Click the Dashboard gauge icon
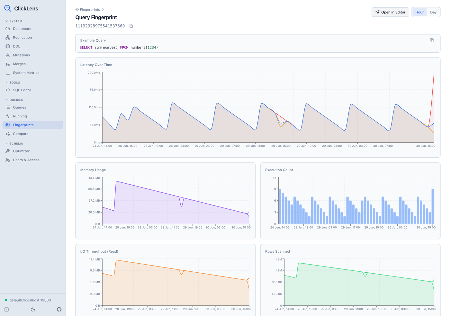Screen dimensions: 450x316 click(8, 29)
